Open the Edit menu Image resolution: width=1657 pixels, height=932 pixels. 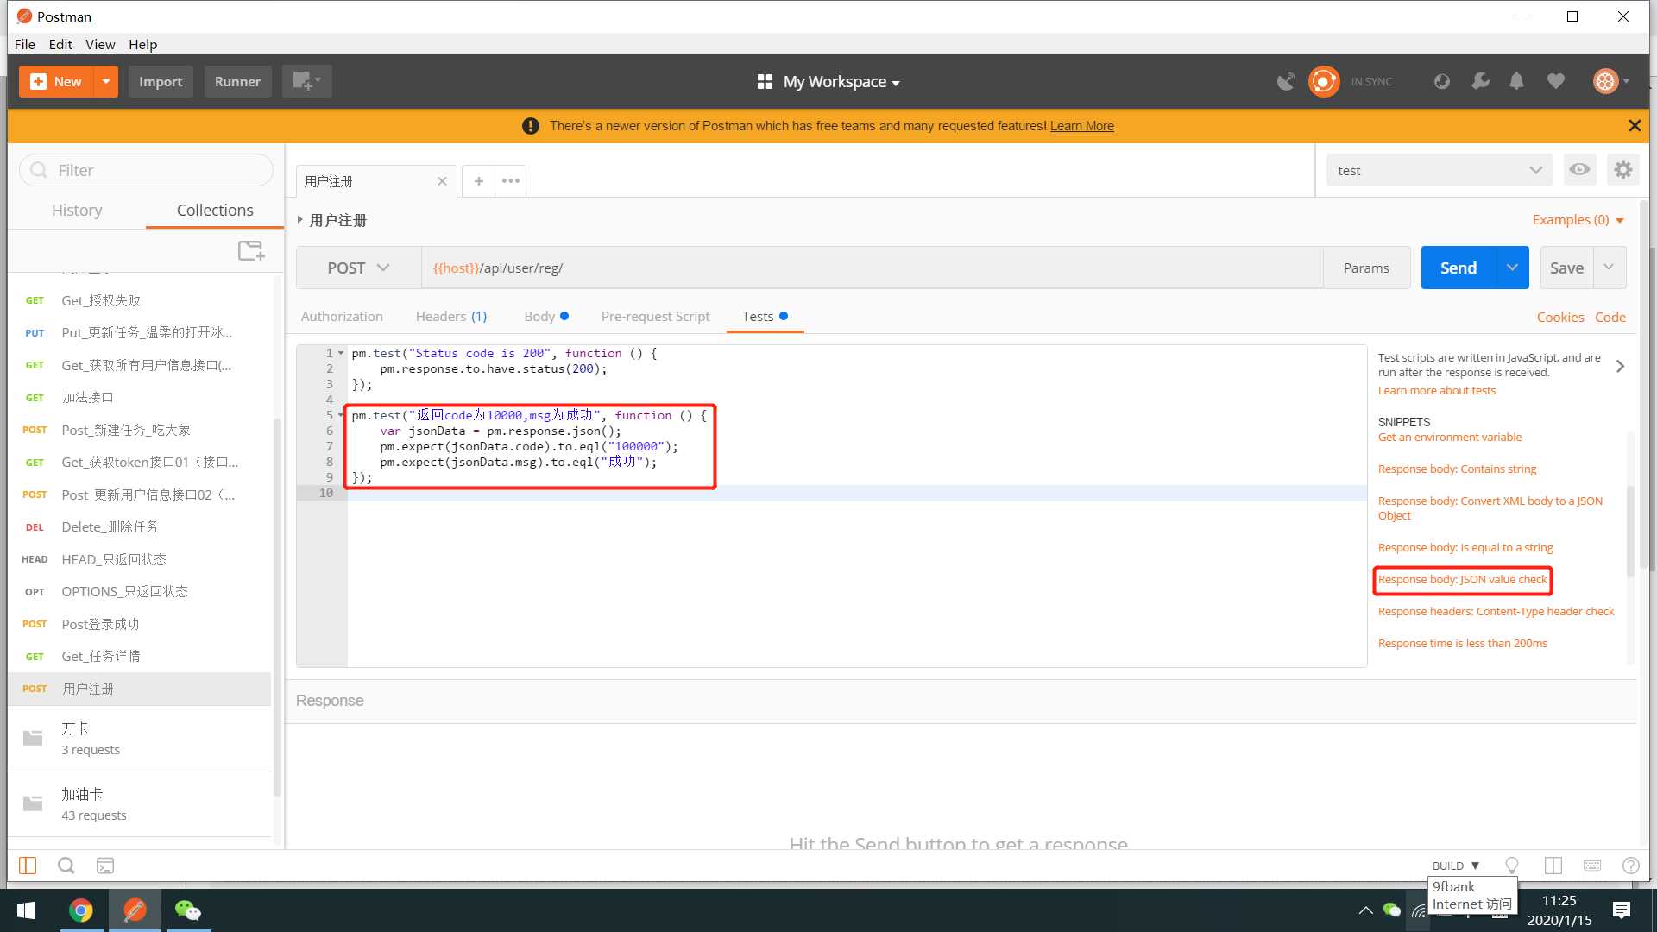tap(60, 44)
